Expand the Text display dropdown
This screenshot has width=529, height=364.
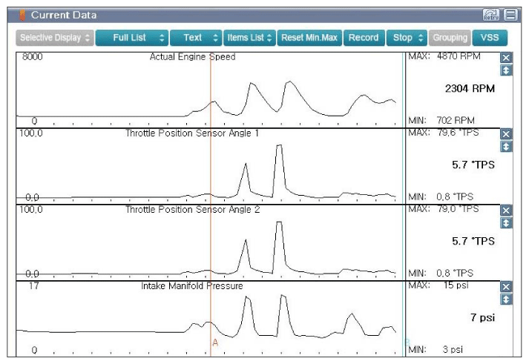[196, 38]
